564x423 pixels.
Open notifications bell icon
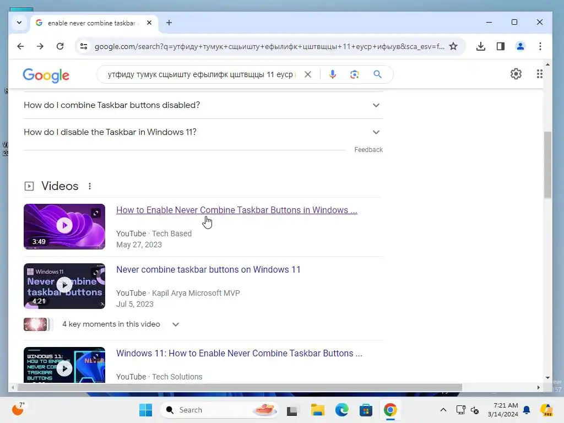pos(527,410)
